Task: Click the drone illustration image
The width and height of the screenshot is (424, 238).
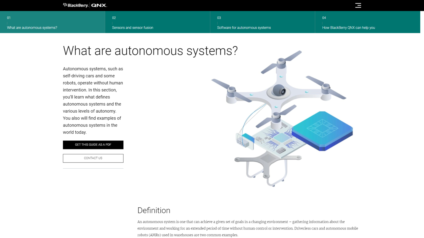Action: coord(282,118)
